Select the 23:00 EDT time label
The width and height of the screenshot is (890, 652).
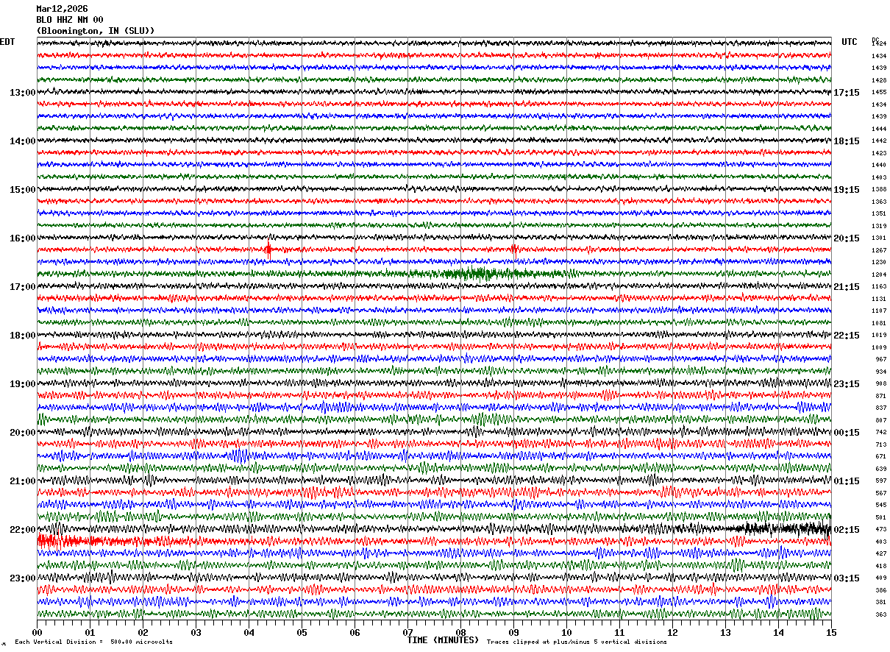(x=22, y=578)
